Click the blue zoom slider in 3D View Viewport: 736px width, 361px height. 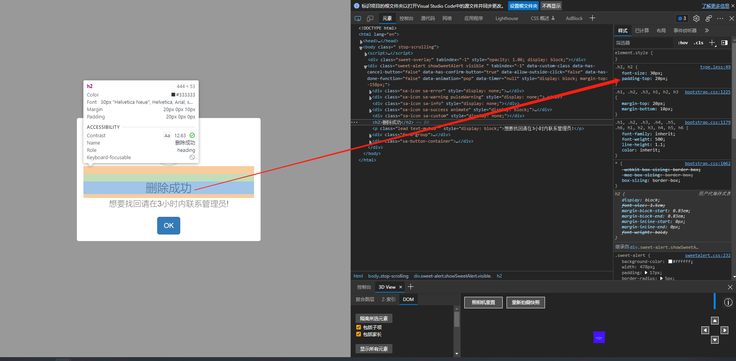[714, 301]
